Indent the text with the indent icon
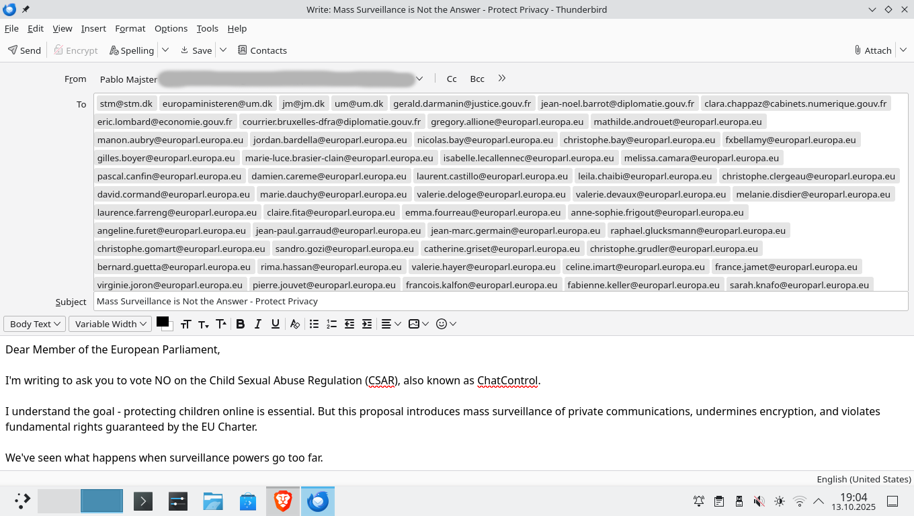The image size is (914, 516). 367,324
